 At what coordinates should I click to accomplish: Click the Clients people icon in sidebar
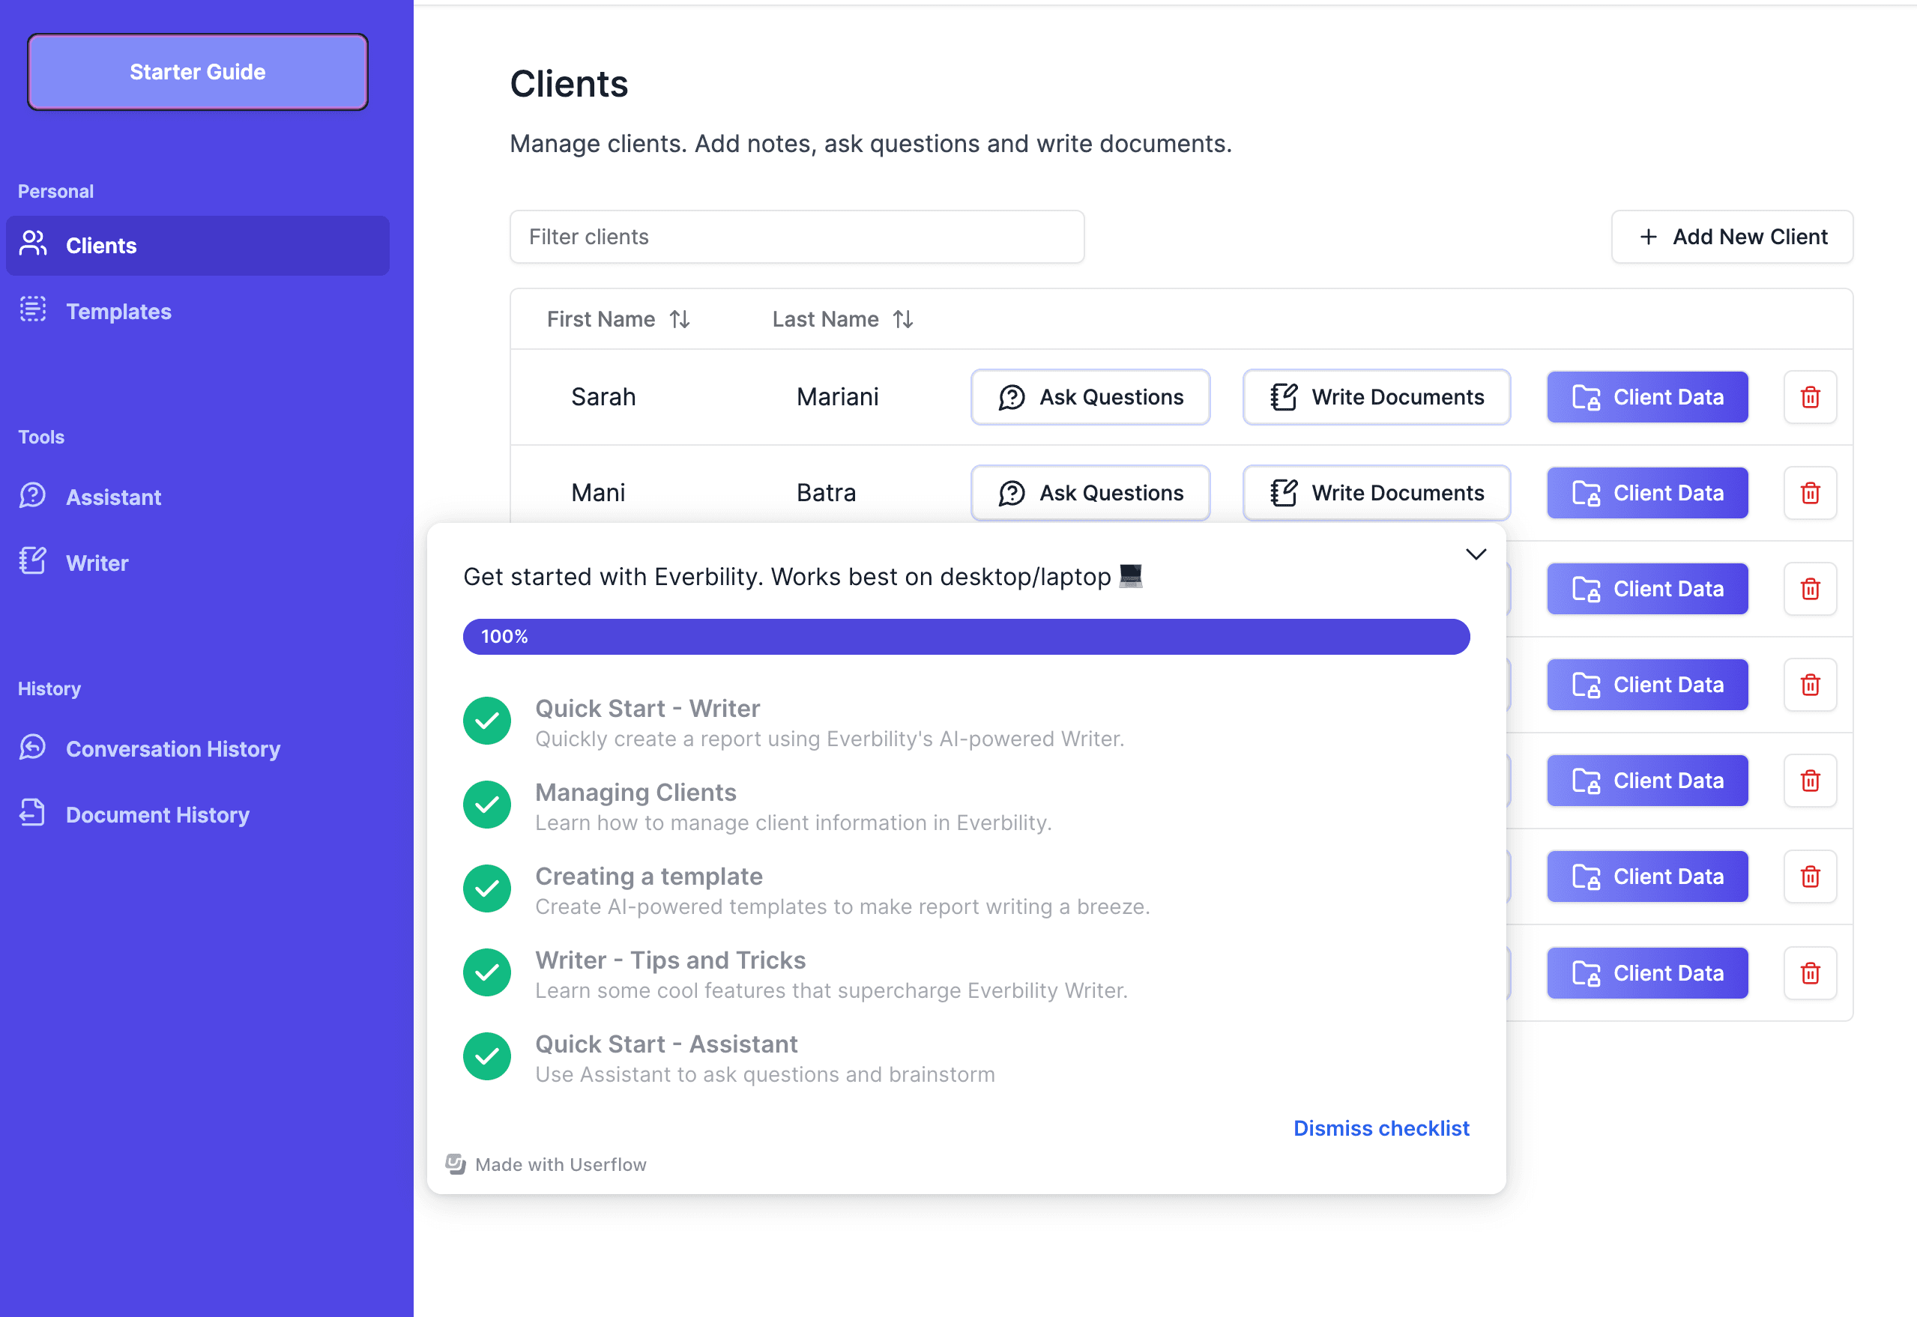tap(33, 244)
